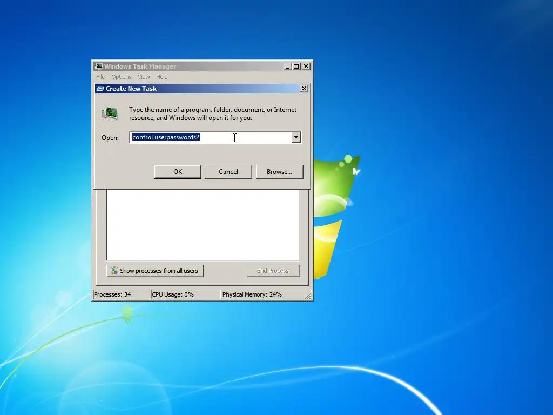The image size is (553, 415).
Task: Click the End Process button
Action: [273, 271]
